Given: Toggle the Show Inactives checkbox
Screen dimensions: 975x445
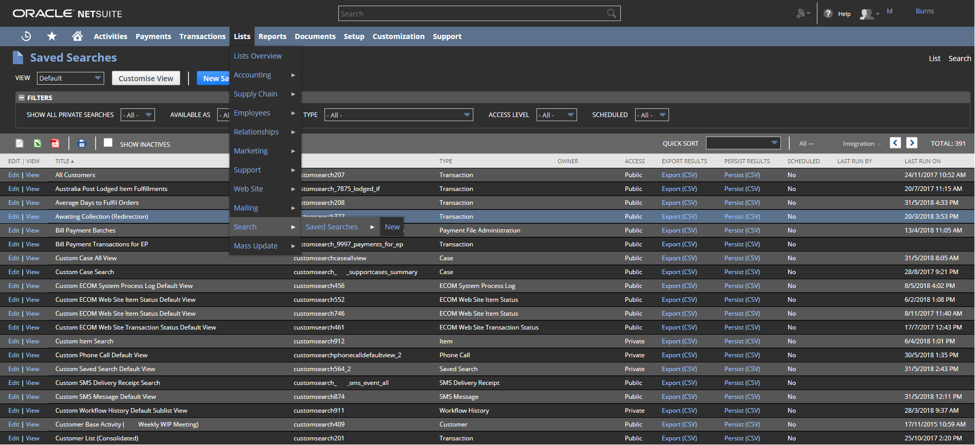Looking at the screenshot, I should click(108, 143).
